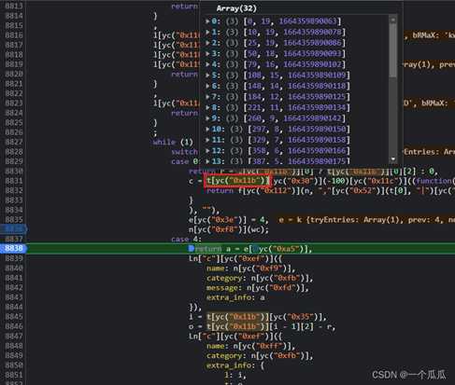Screen dimensions: 455x385
Task: Expand array entry 4 starting with 79
Action: click(x=207, y=64)
